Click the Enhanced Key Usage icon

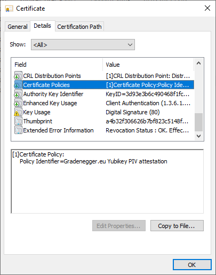pyautogui.click(x=18, y=103)
